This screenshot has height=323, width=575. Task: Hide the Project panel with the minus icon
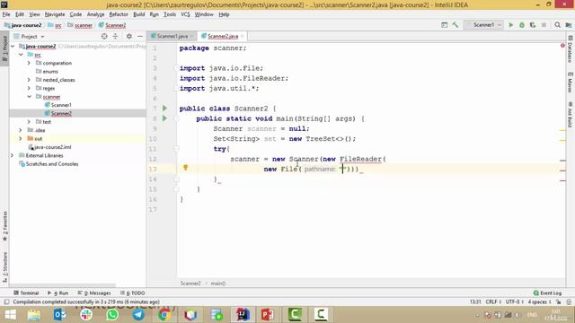click(x=140, y=36)
